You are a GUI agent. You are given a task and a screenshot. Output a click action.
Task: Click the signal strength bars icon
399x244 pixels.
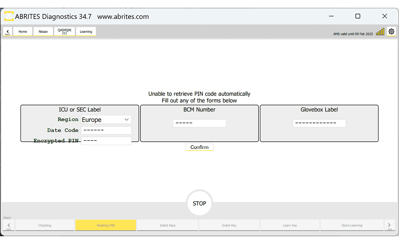[380, 32]
